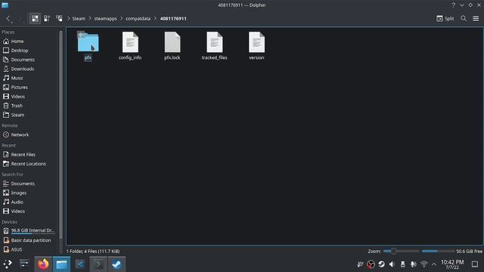Screen dimensions: 484x272
Task: Select the pfx.lock file
Action: coord(172,45)
